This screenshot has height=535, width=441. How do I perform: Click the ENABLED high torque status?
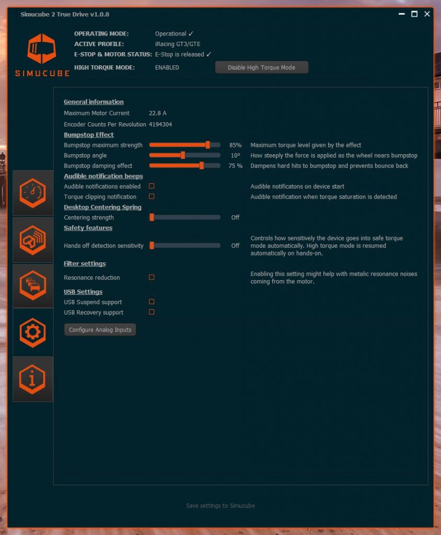point(167,67)
